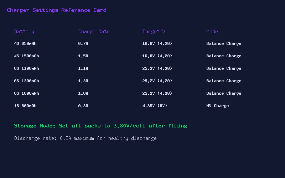285x178 pixels.
Task: Click target voltage in the 6S 1800mAh row
Action: (157, 93)
